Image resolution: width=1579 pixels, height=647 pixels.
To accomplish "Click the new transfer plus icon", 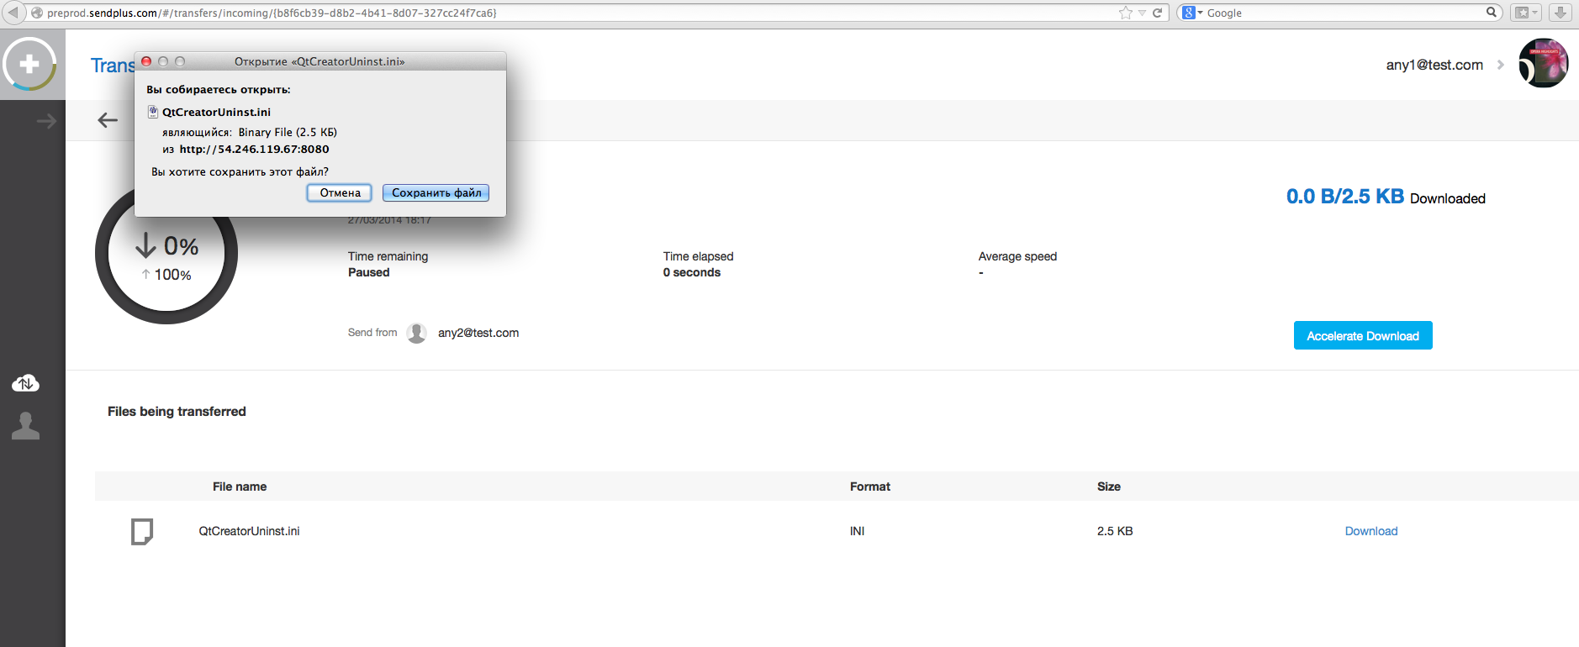I will (x=29, y=65).
